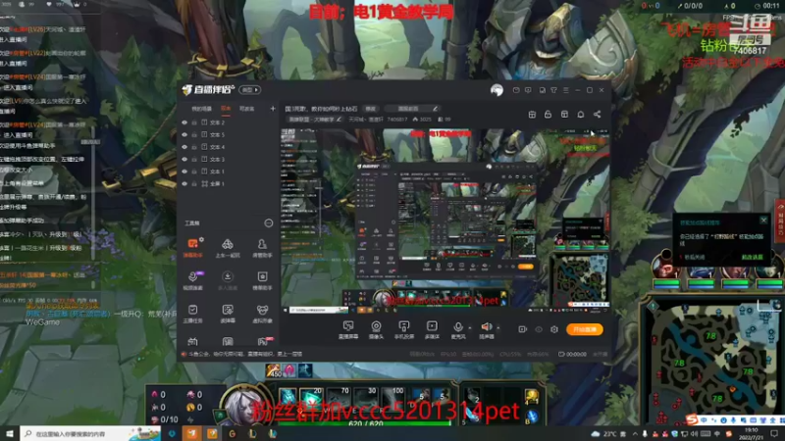The height and width of the screenshot is (441, 785).
Task: Click the orange start live button
Action: click(x=585, y=329)
